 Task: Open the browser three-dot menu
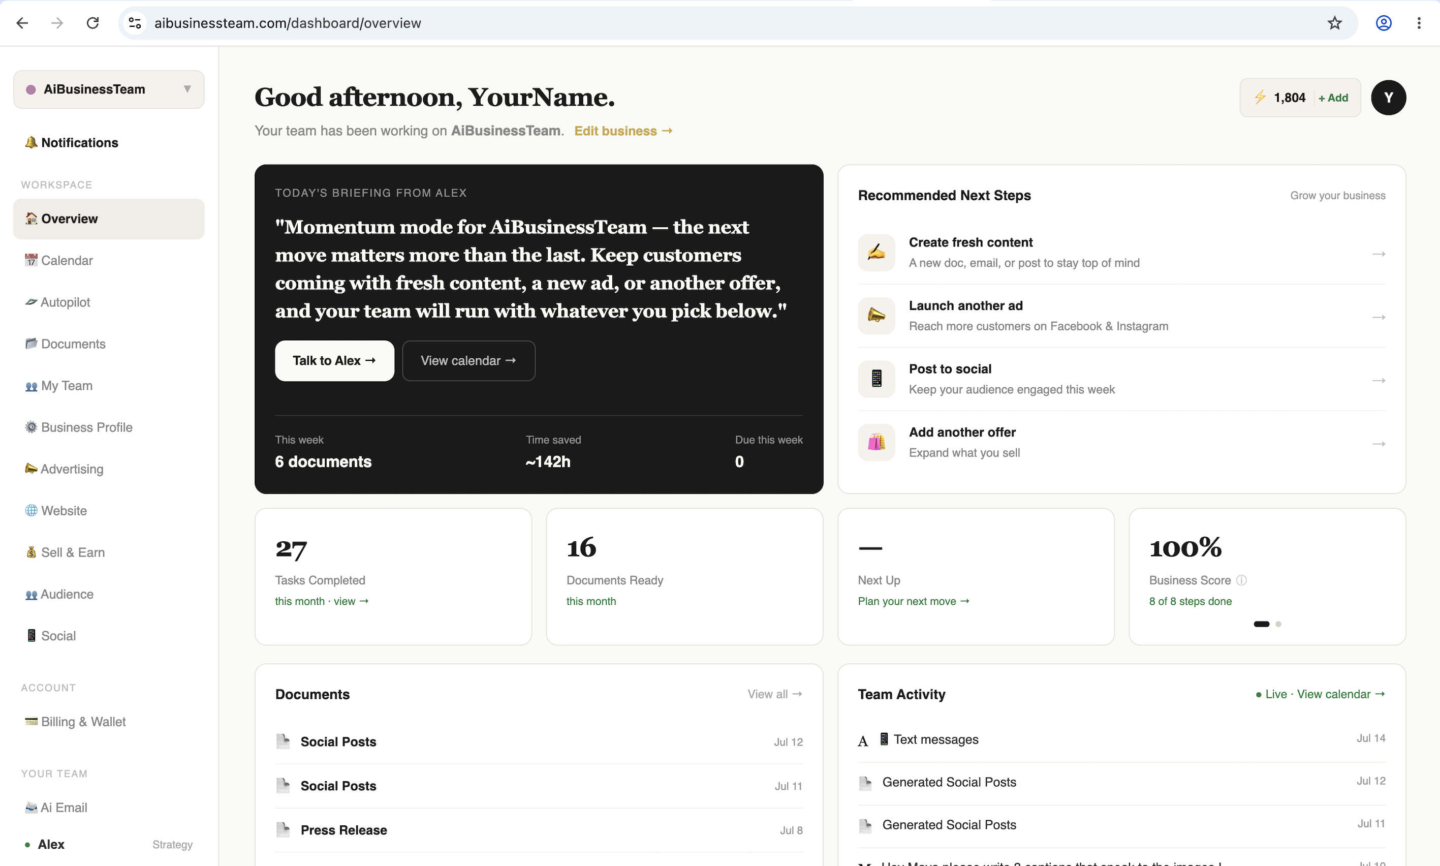click(x=1419, y=23)
